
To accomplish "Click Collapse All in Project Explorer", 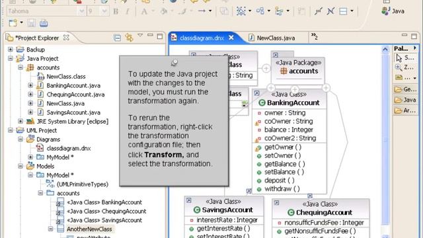I will (118, 38).
